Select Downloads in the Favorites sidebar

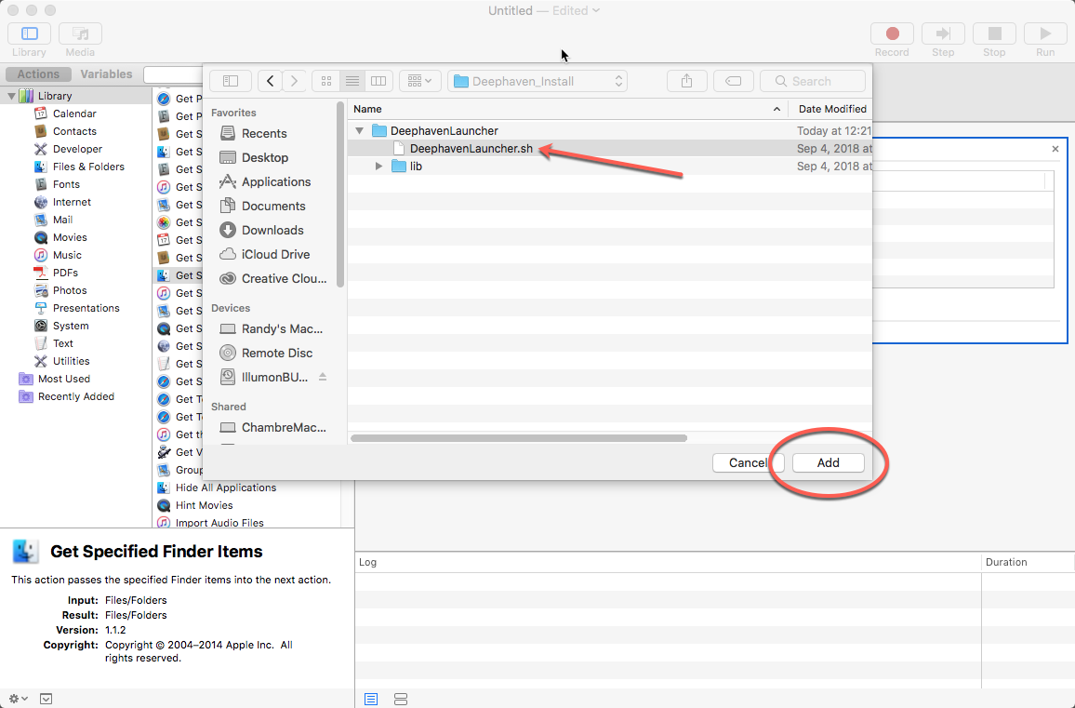(272, 230)
